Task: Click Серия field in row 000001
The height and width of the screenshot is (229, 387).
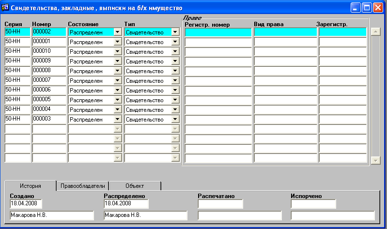Action: point(17,42)
